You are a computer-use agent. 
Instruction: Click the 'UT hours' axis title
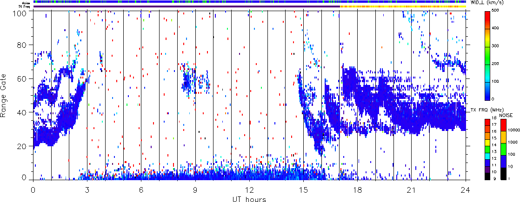pos(249,199)
